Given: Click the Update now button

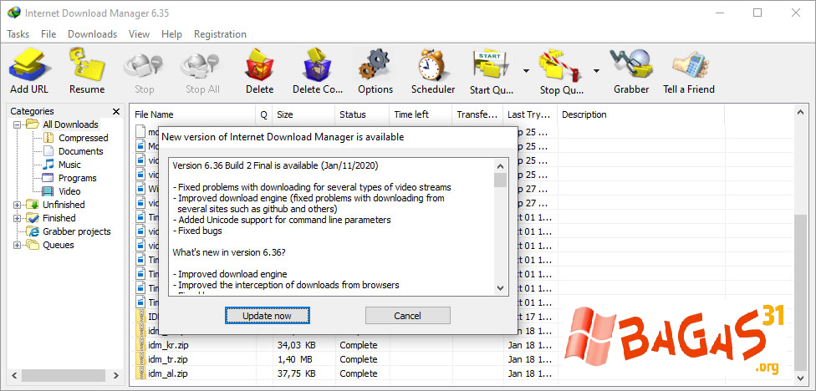Looking at the screenshot, I should pos(267,316).
